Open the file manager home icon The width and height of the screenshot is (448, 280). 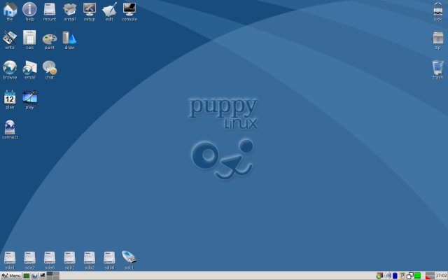[x=10, y=11]
